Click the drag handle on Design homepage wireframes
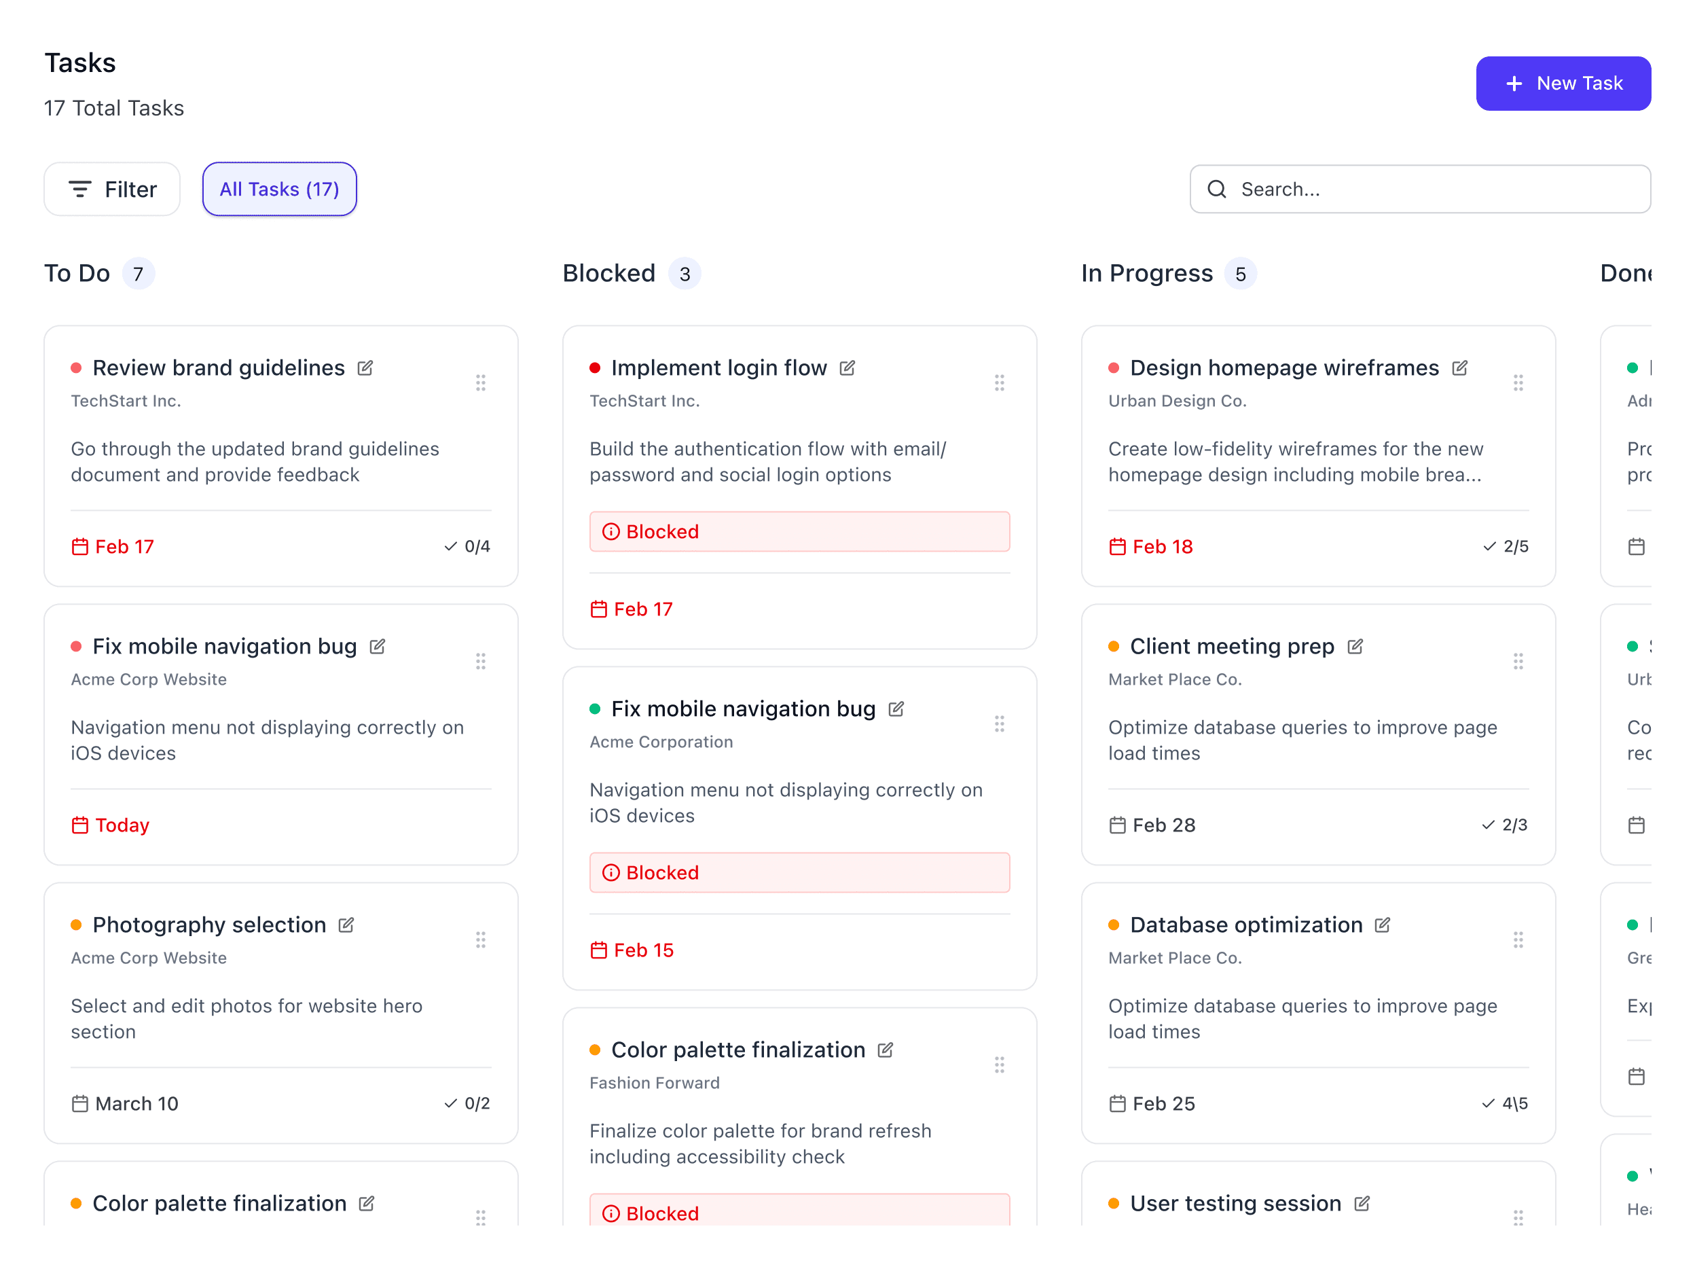Viewport: 1695px width, 1269px height. 1517,382
